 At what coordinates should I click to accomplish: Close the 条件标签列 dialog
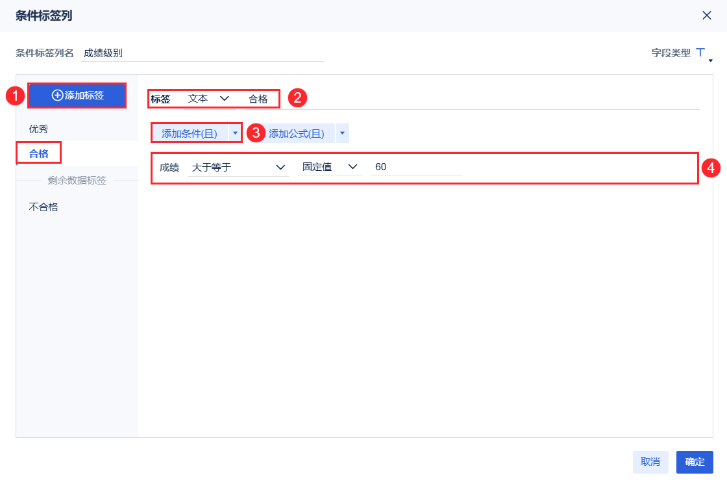707,16
